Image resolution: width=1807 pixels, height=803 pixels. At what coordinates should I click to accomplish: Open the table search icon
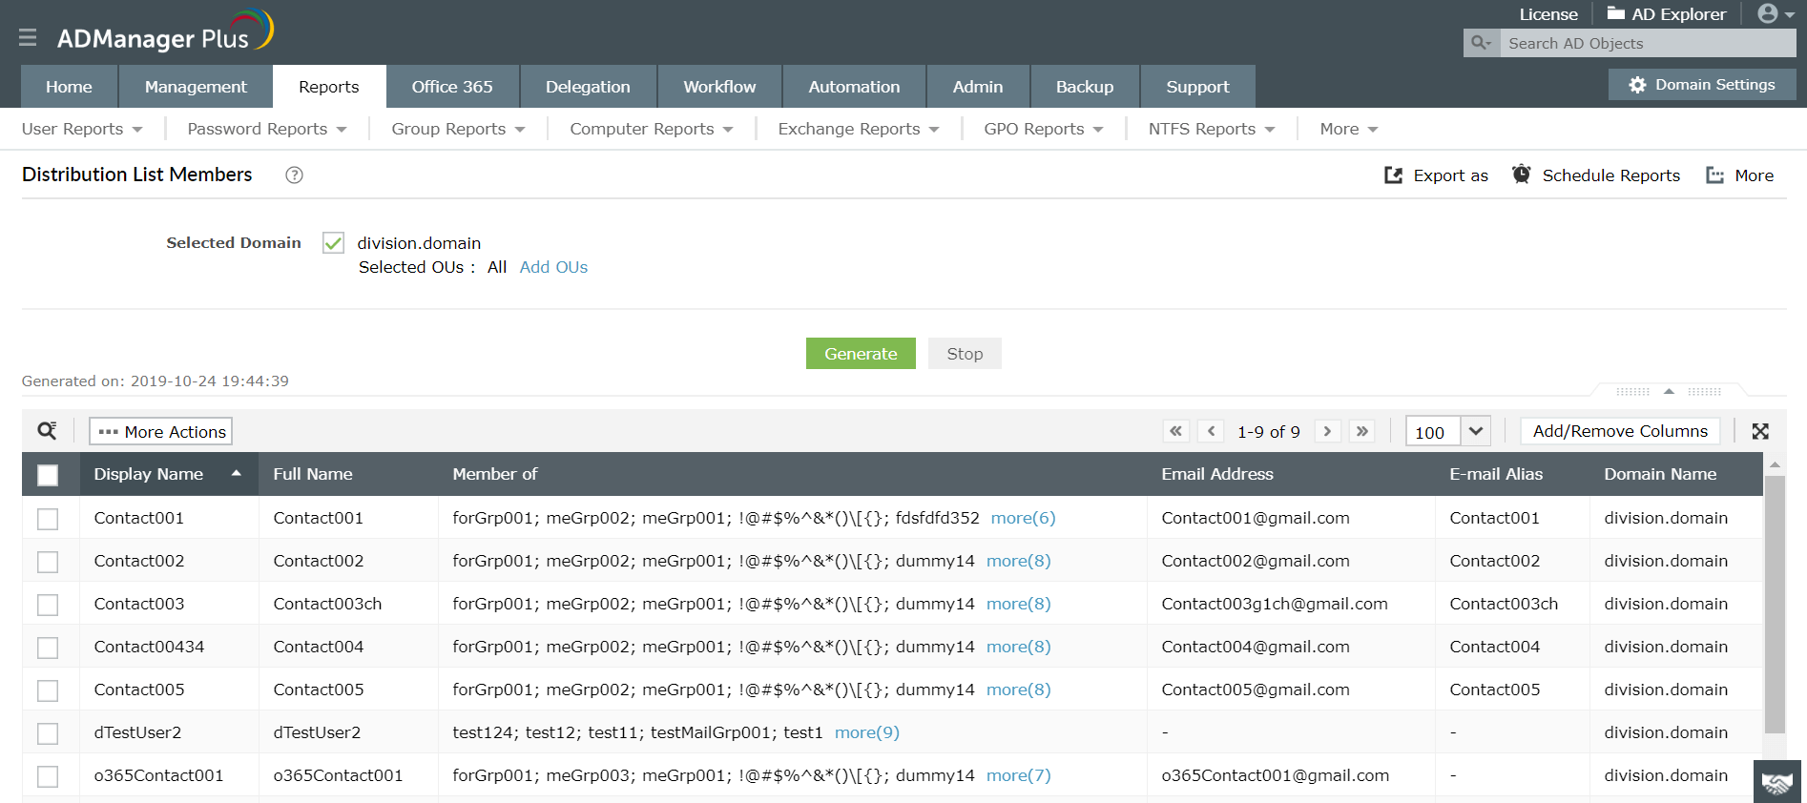(47, 431)
